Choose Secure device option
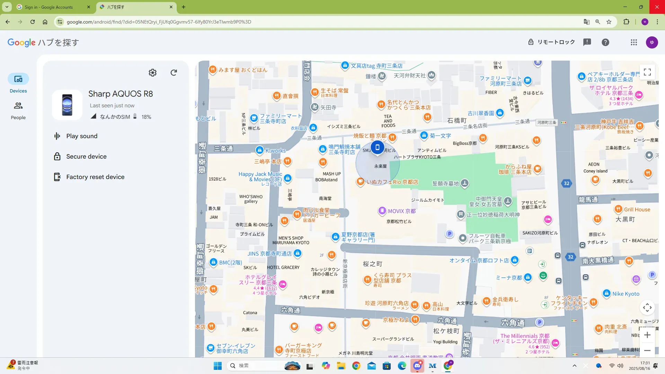This screenshot has width=665, height=374. coord(86,157)
